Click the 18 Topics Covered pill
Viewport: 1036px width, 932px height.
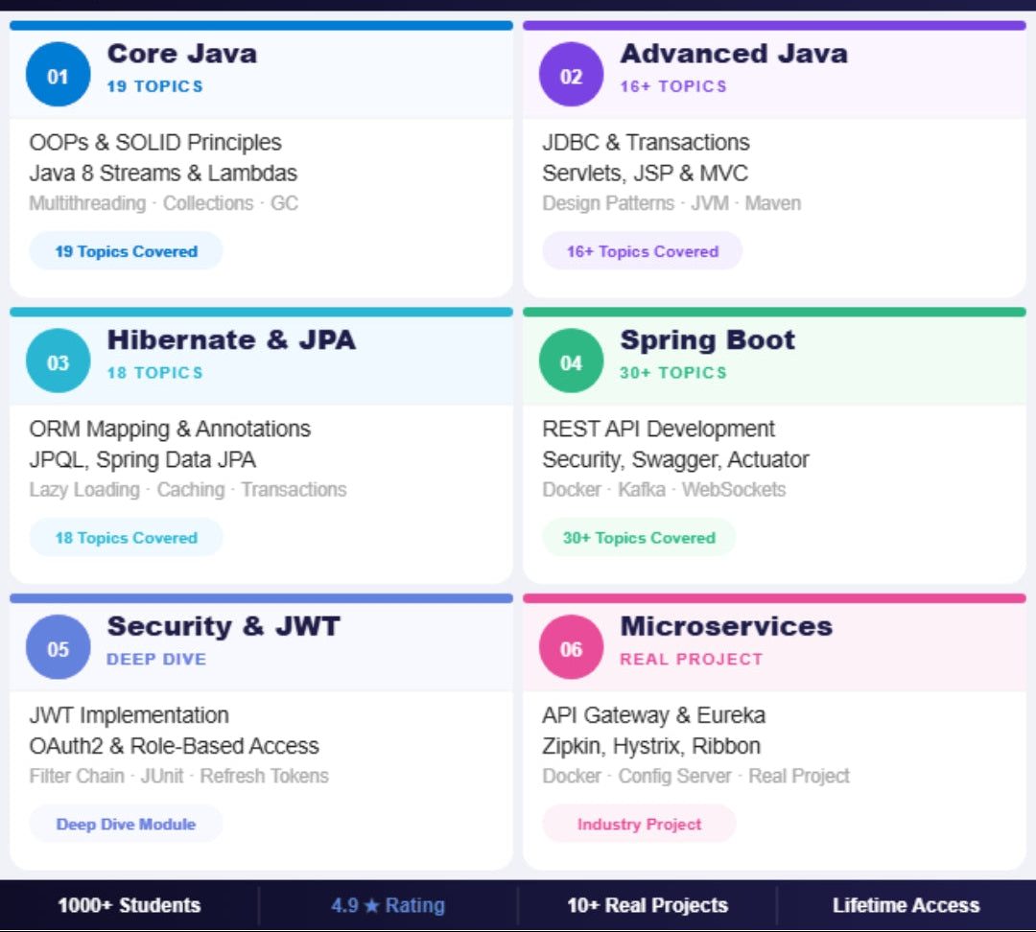click(x=127, y=538)
